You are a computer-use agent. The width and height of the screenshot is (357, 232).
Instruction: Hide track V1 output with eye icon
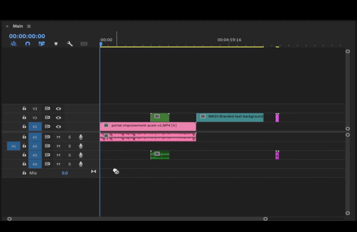coord(59,127)
